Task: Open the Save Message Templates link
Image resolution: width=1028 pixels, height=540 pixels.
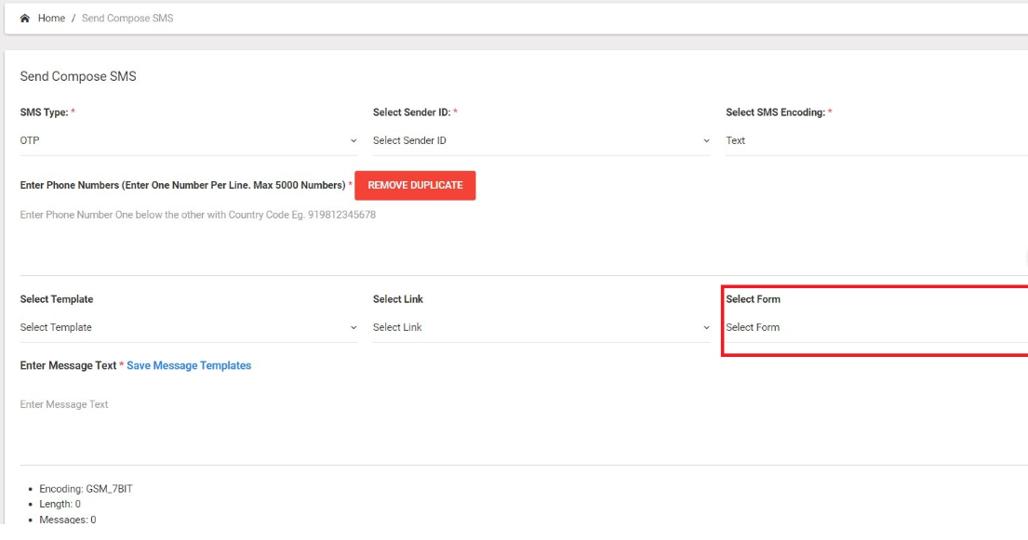Action: (x=189, y=365)
